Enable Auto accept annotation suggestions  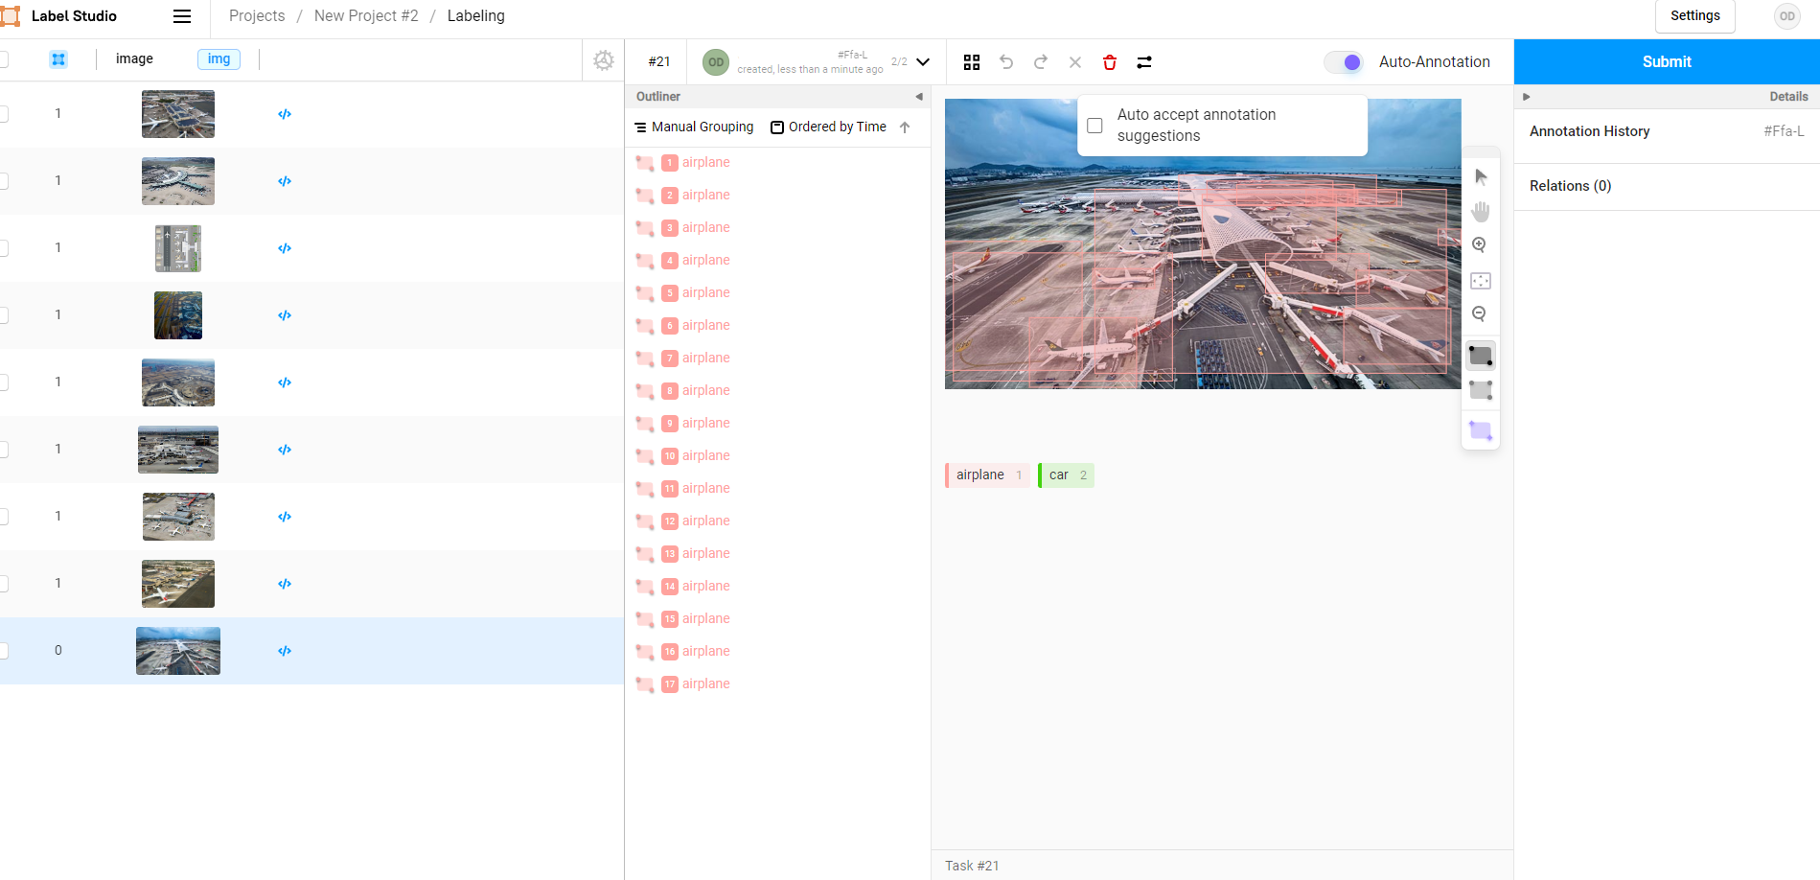coord(1094,125)
